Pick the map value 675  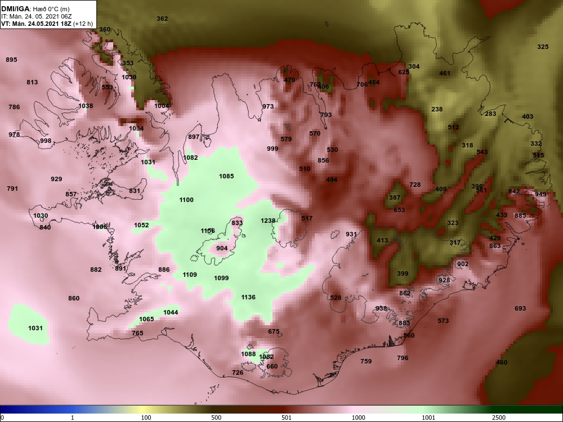[274, 331]
